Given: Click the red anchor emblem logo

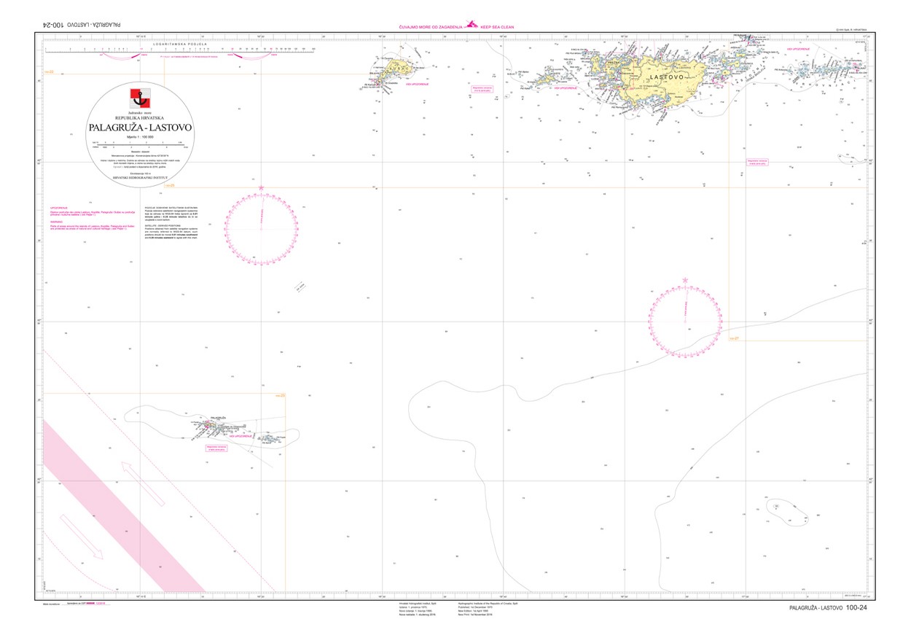Looking at the screenshot, I should (138, 96).
